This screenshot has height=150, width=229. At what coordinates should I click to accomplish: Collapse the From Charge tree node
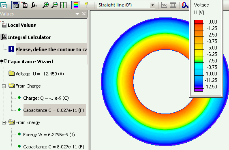pos(4,86)
